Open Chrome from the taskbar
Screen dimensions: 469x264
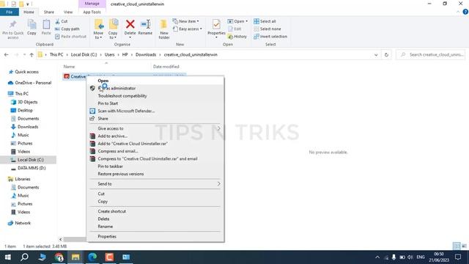[x=59, y=257]
